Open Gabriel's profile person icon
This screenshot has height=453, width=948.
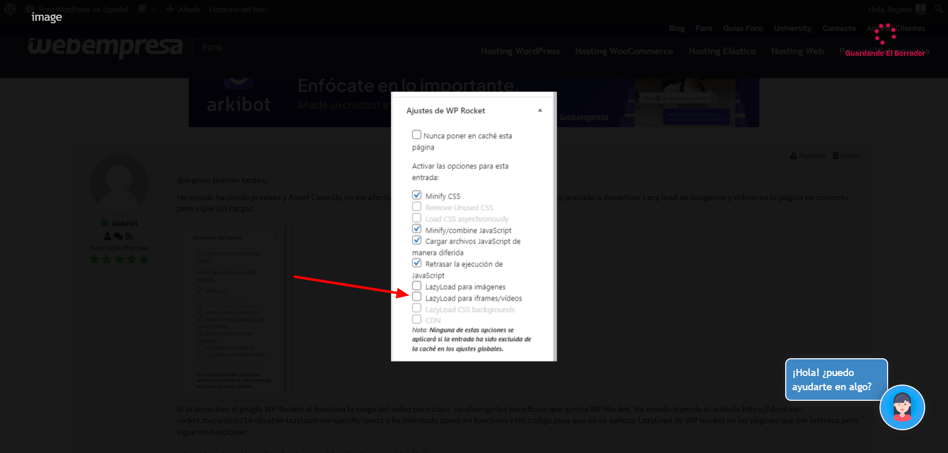click(108, 236)
